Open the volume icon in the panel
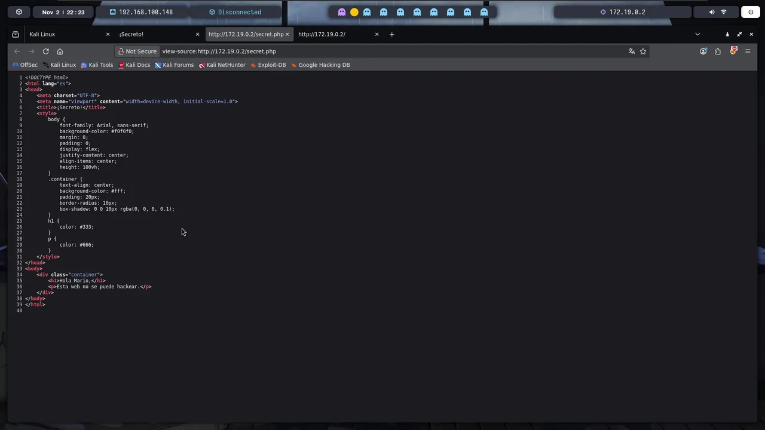The height and width of the screenshot is (430, 765). coord(712,12)
